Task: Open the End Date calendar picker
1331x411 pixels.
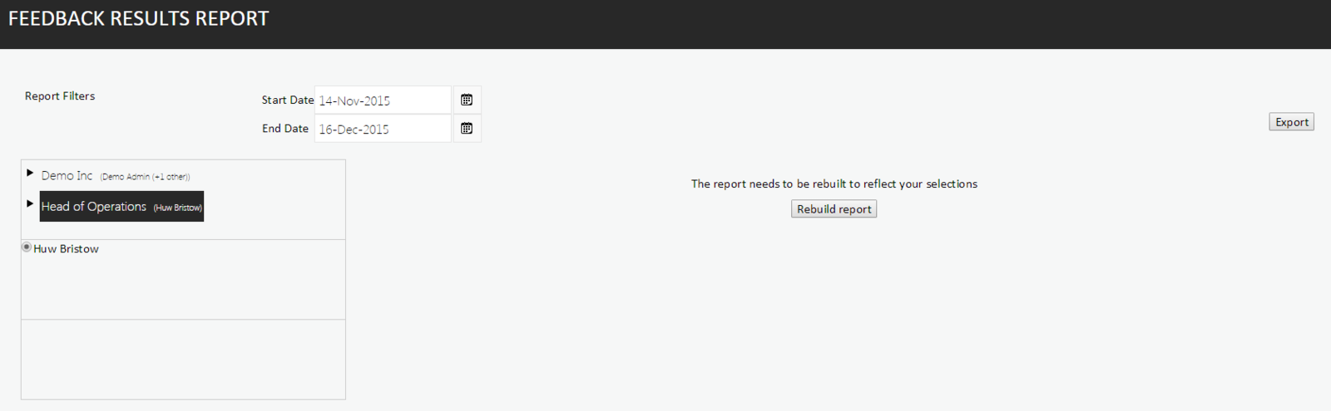Action: click(467, 129)
